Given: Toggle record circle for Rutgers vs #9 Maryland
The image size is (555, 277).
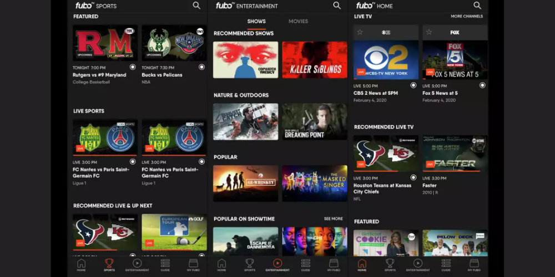Looking at the screenshot, I should click(x=133, y=67).
